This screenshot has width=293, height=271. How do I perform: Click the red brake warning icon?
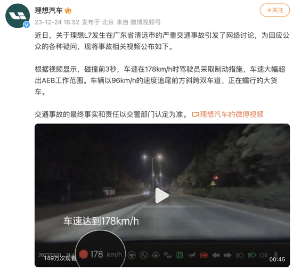pyautogui.click(x=204, y=255)
